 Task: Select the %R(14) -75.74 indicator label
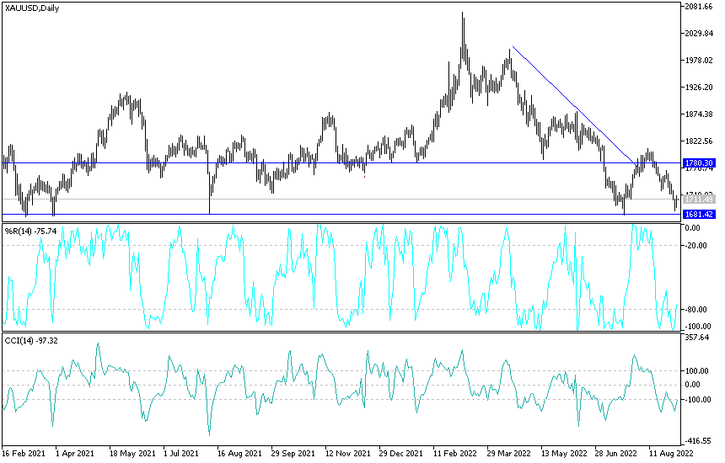click(x=30, y=231)
